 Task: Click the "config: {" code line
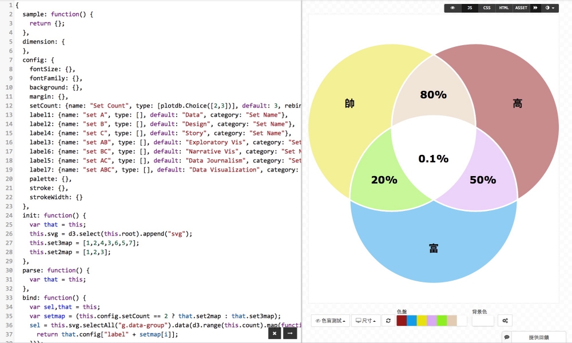click(x=38, y=60)
